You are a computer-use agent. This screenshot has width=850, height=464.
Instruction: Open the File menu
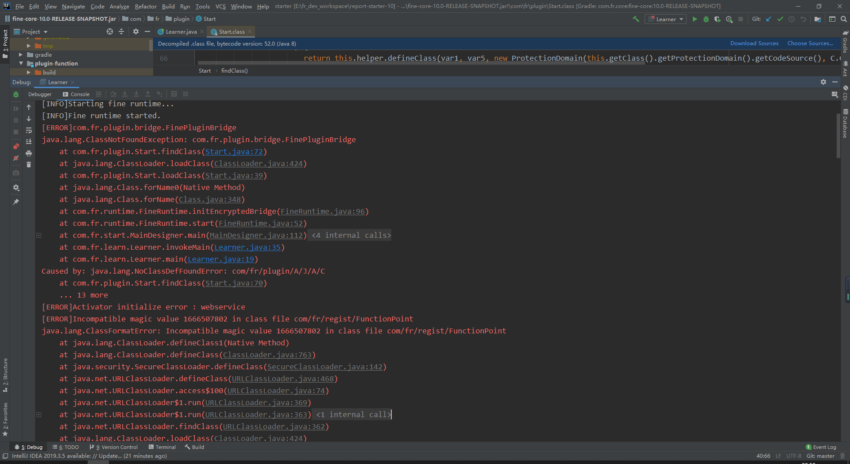19,6
